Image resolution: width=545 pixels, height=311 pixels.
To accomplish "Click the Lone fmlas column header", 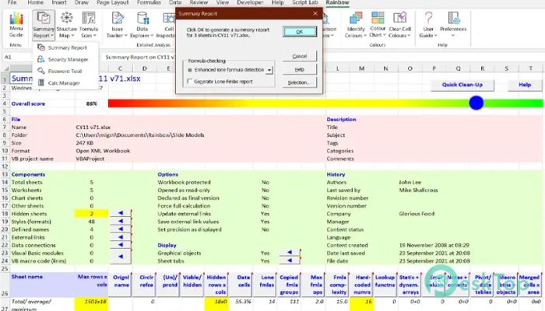I will (x=265, y=285).
